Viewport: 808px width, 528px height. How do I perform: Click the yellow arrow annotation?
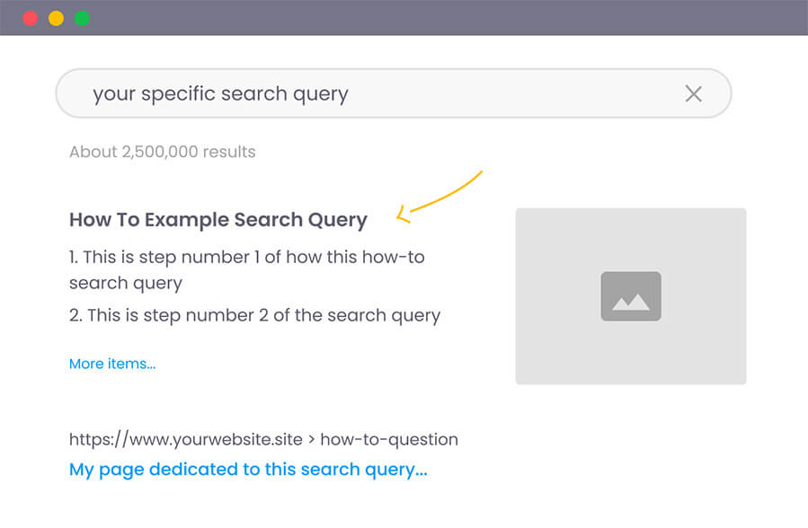click(x=439, y=197)
